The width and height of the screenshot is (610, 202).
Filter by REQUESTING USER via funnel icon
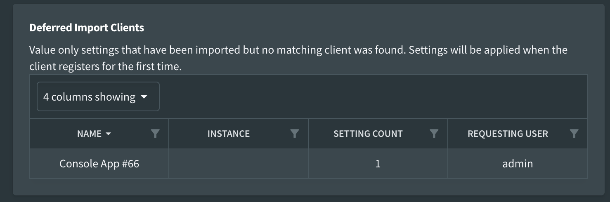coord(574,134)
